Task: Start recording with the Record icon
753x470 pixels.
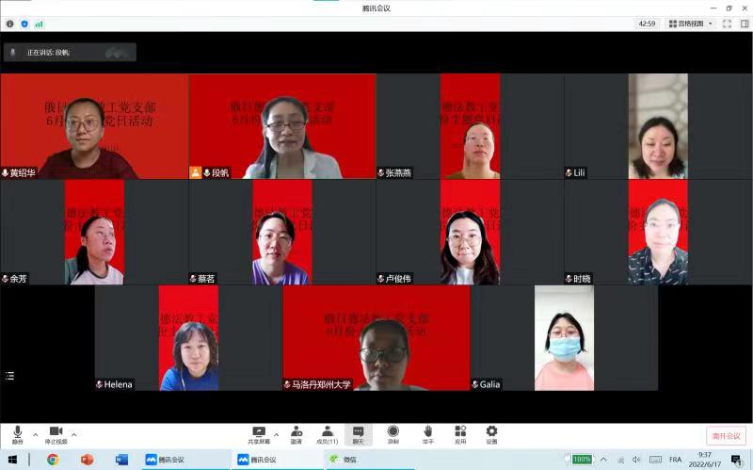Action: tap(393, 432)
